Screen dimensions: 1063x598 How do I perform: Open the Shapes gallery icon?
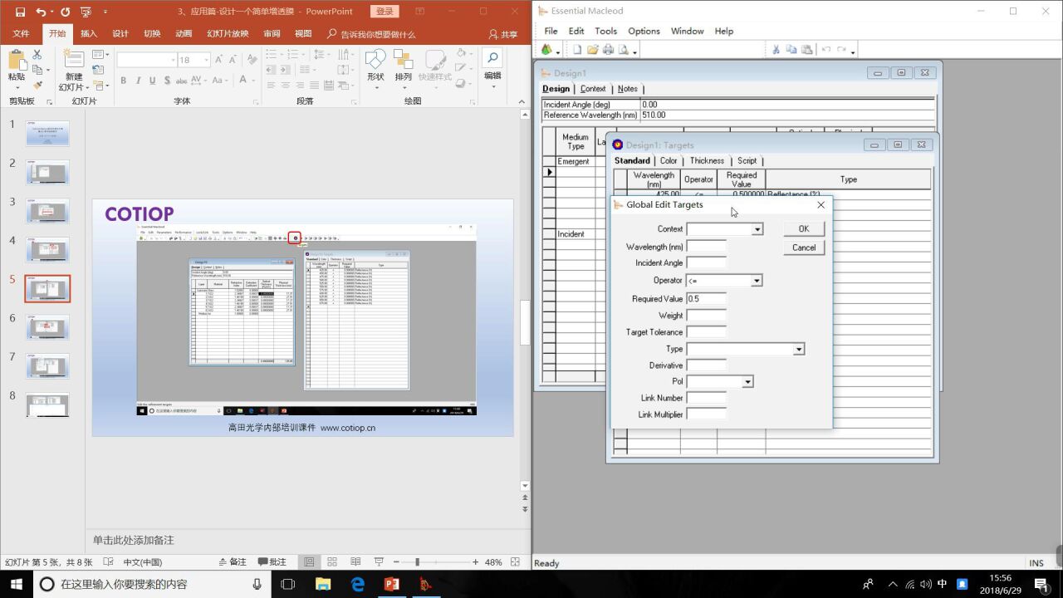click(x=375, y=61)
